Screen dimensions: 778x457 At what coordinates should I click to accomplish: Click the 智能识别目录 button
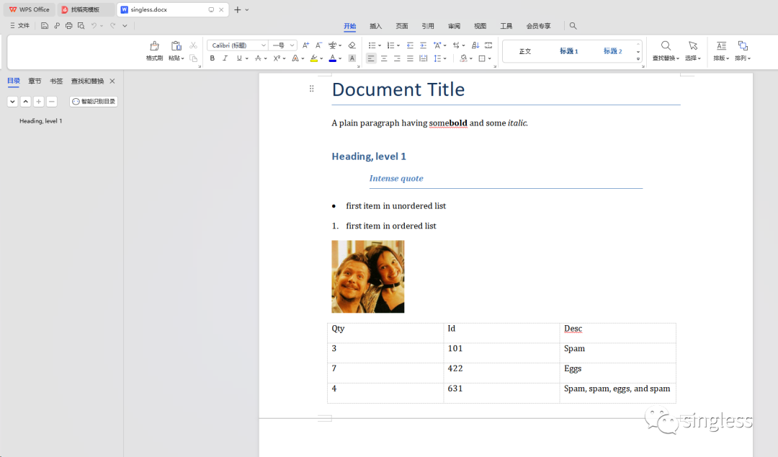tap(94, 102)
